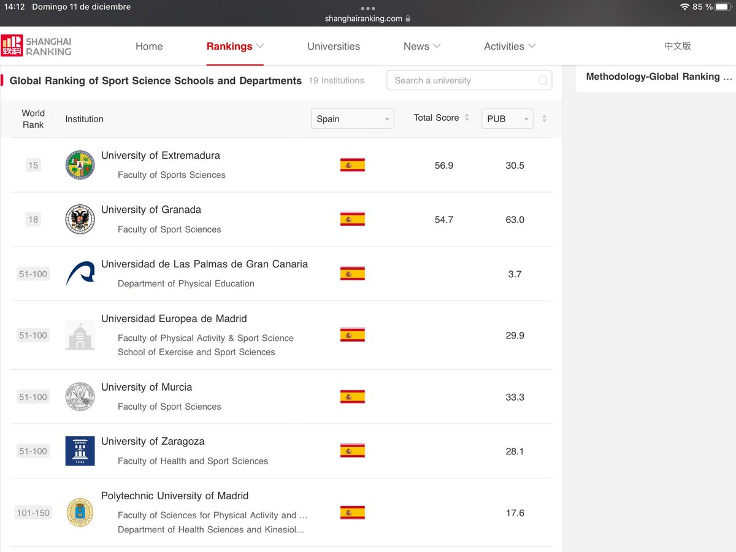736x552 pixels.
Task: Expand the Rankings menu chevron
Action: [260, 46]
